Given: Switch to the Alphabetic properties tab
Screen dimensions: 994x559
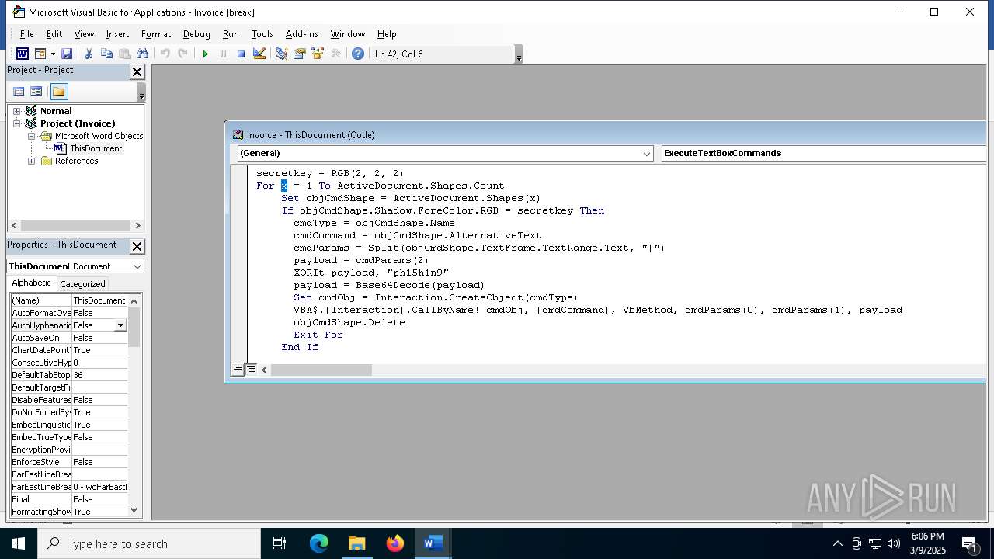Looking at the screenshot, I should 31,283.
